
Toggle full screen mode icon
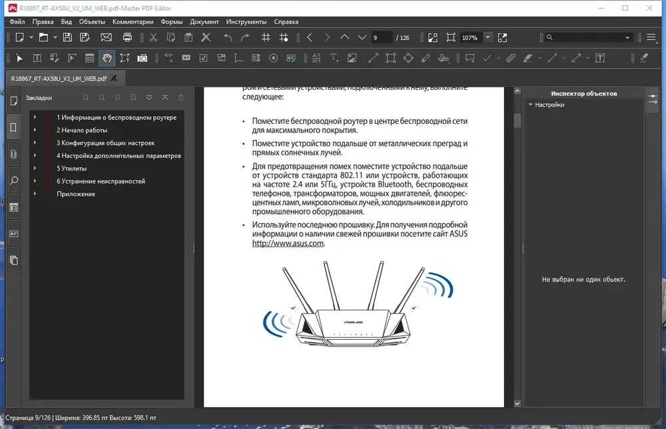click(502, 37)
